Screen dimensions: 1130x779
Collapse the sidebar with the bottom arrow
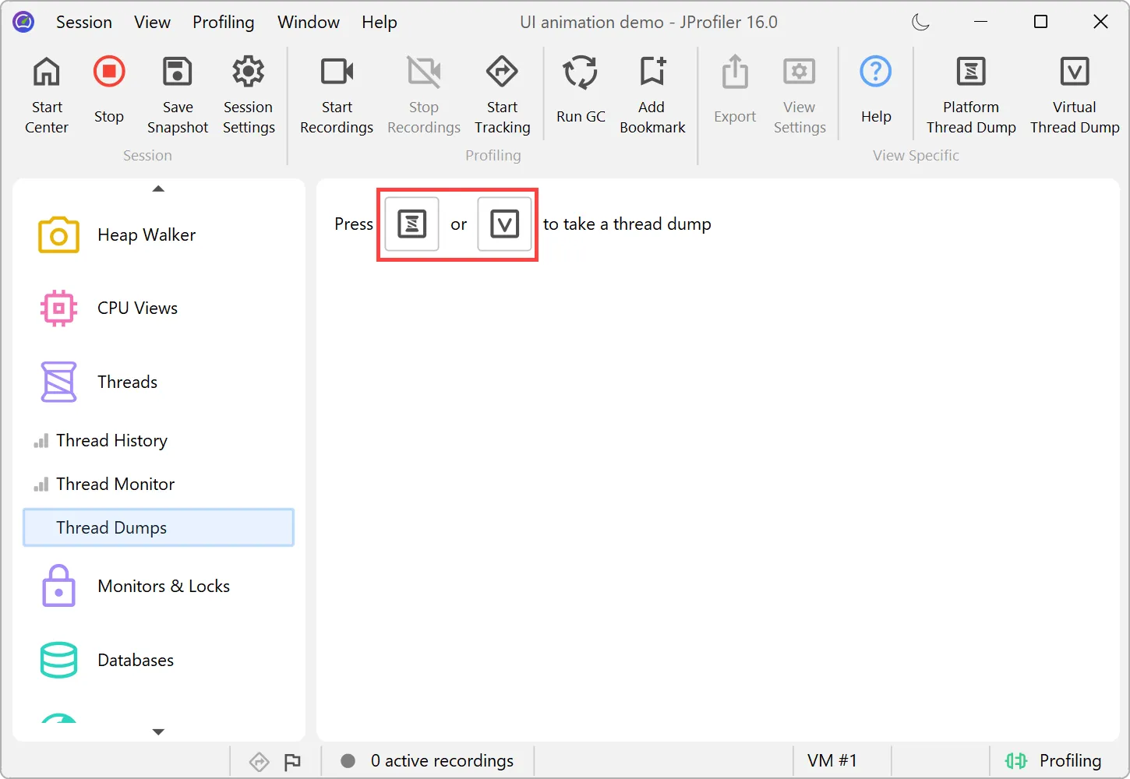pos(158,732)
